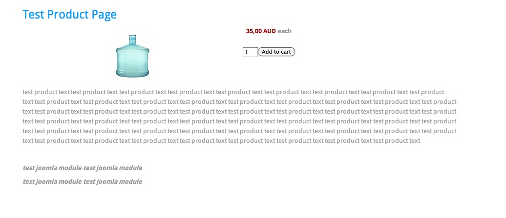Click the fourth line of product description
Screen dimensions: 506x218
tap(239, 121)
